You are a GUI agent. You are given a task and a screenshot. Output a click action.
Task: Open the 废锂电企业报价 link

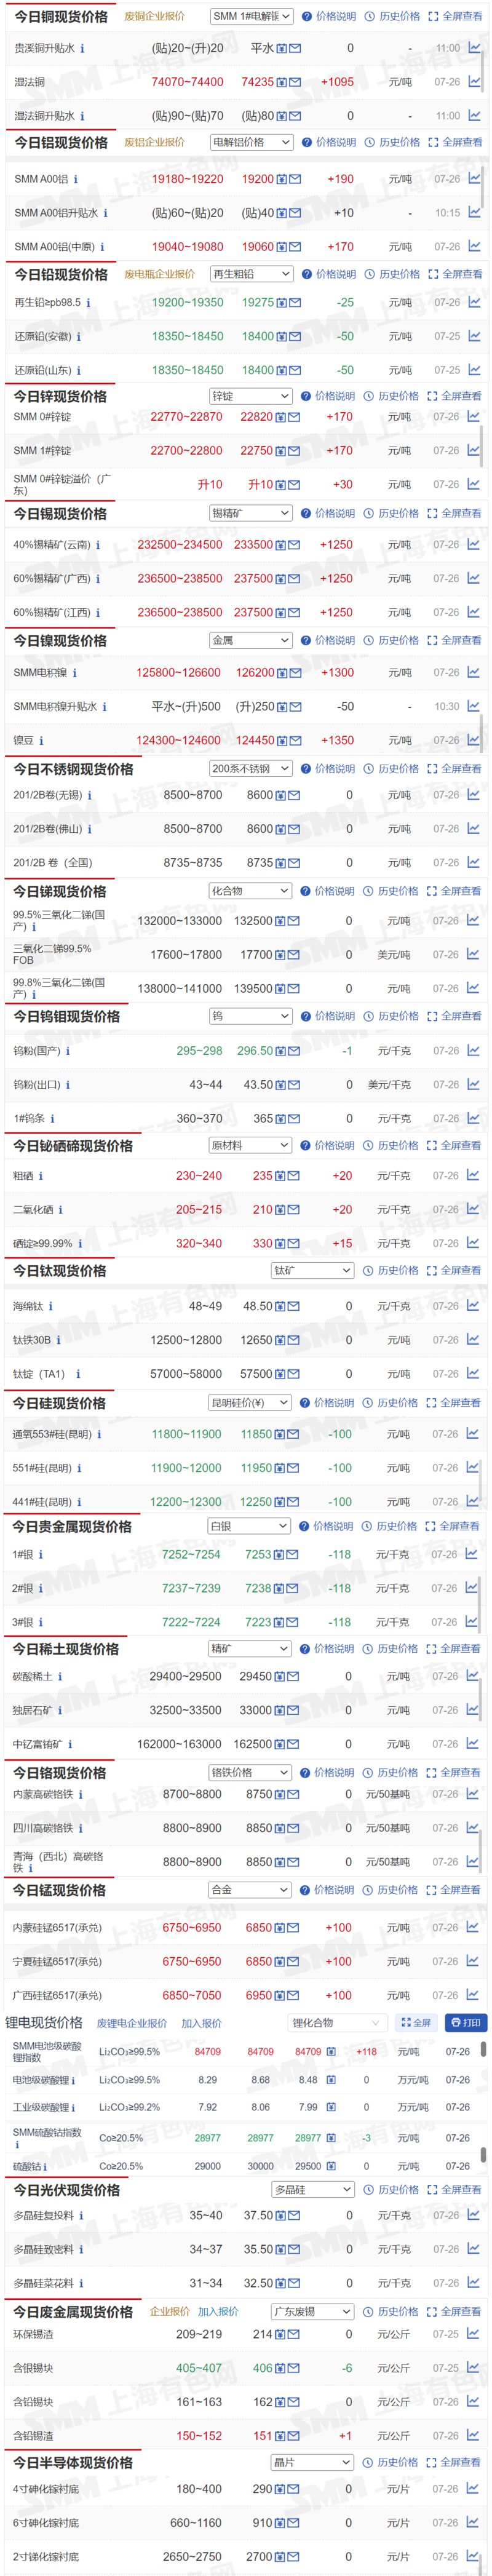coord(132,2024)
